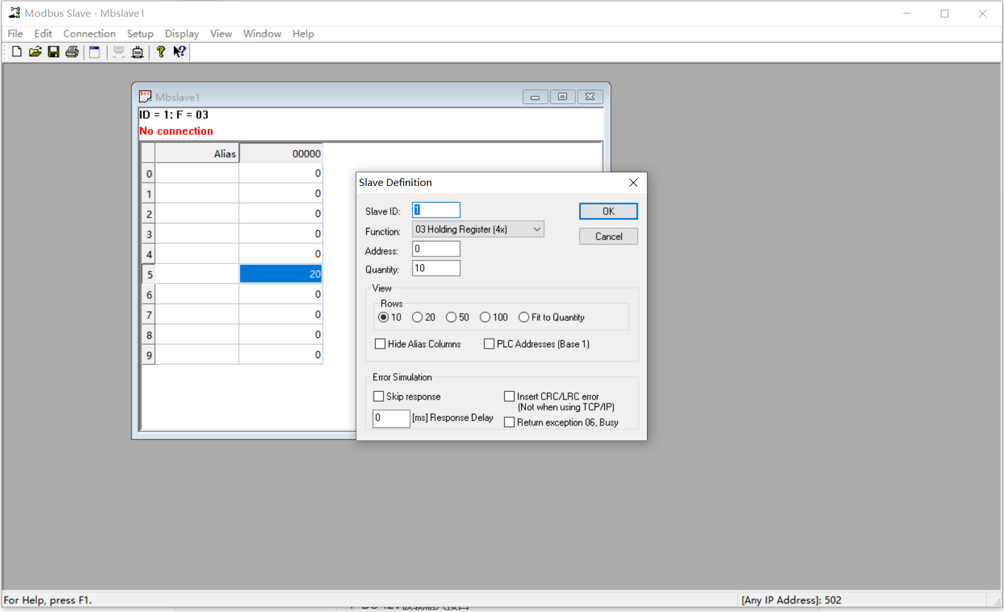
Task: Open the Setup menu
Action: point(140,34)
